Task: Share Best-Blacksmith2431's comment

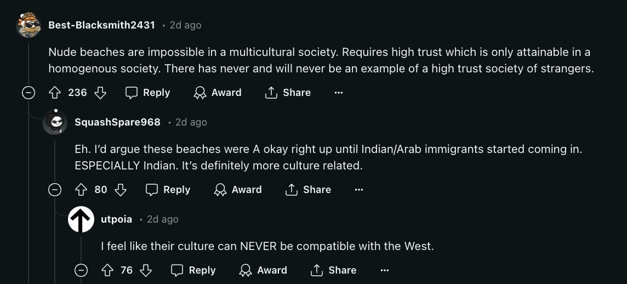Action: click(x=288, y=93)
